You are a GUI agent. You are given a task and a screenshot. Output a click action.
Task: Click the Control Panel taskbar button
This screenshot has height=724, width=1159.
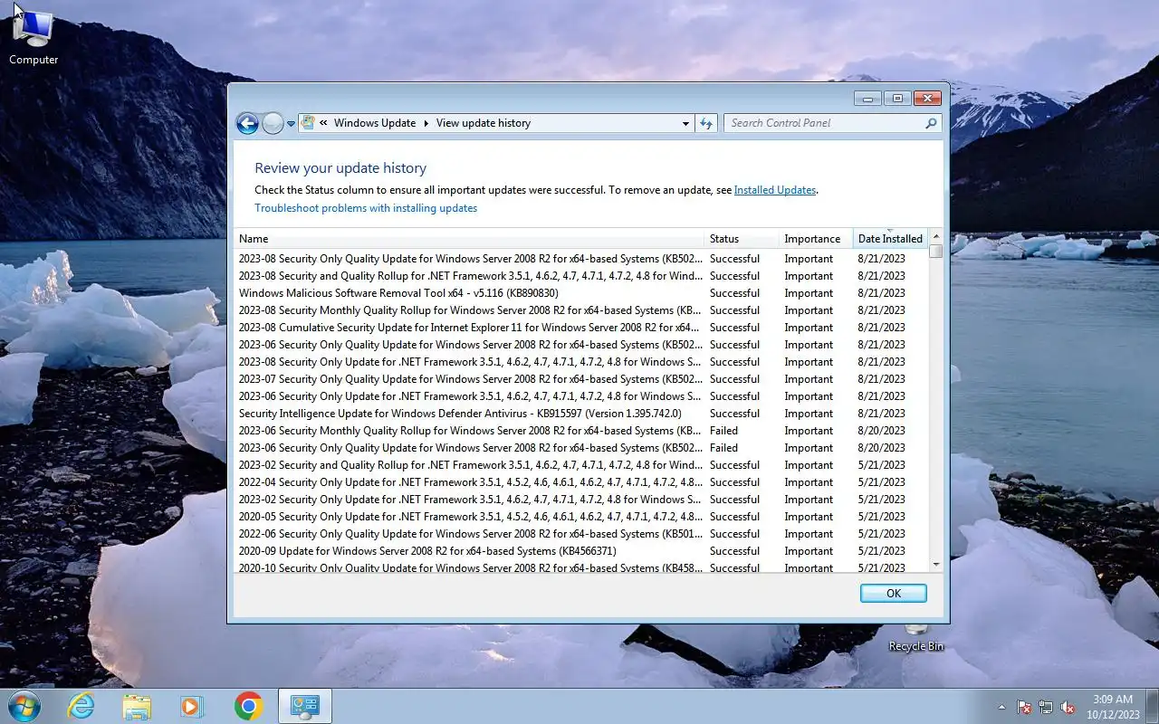point(305,706)
